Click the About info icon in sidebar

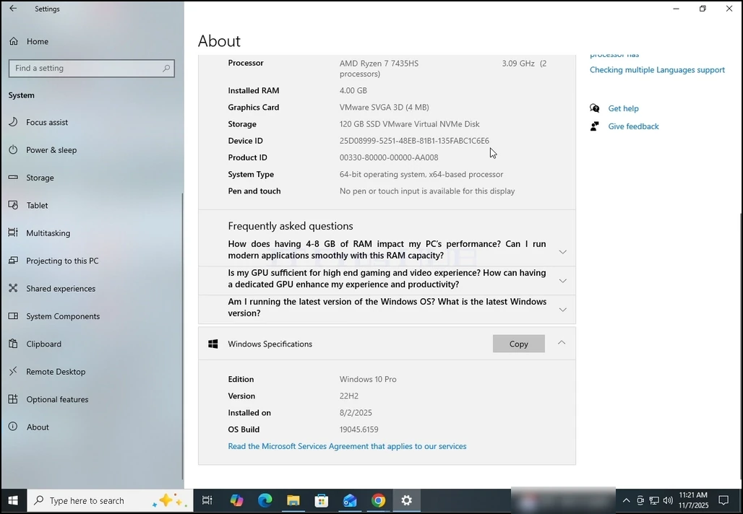point(13,427)
